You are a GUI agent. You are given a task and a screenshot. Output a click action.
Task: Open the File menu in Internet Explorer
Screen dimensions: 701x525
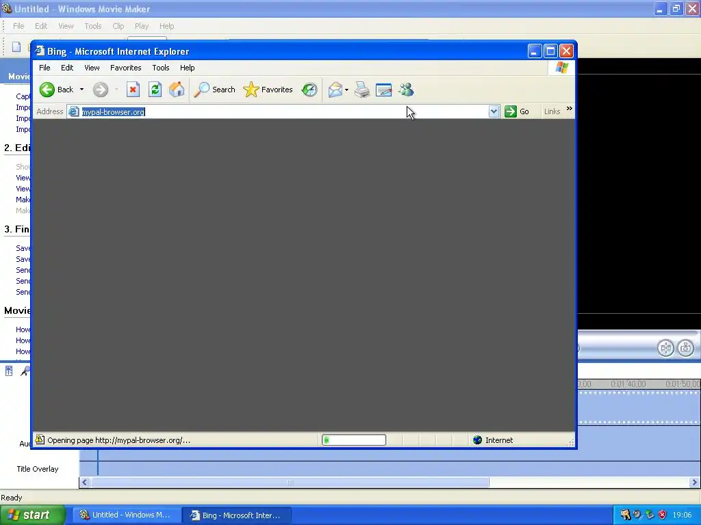click(44, 68)
